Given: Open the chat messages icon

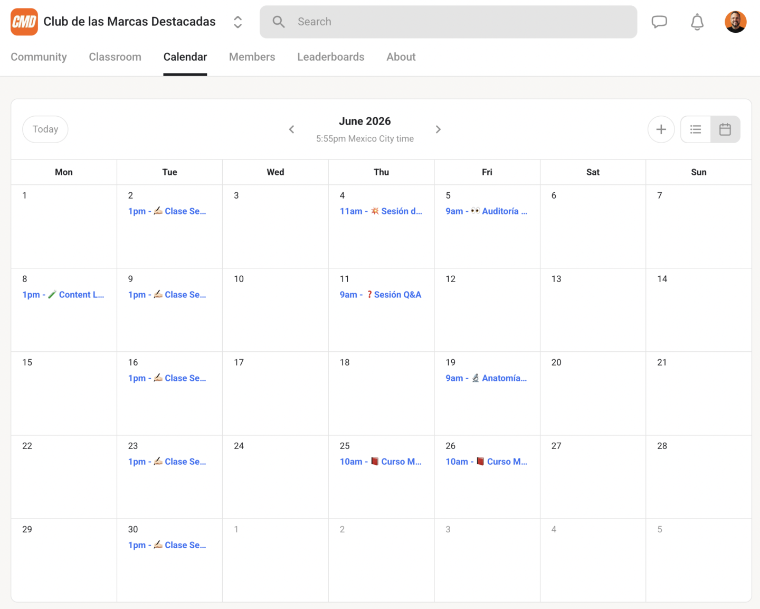Looking at the screenshot, I should click(x=659, y=22).
